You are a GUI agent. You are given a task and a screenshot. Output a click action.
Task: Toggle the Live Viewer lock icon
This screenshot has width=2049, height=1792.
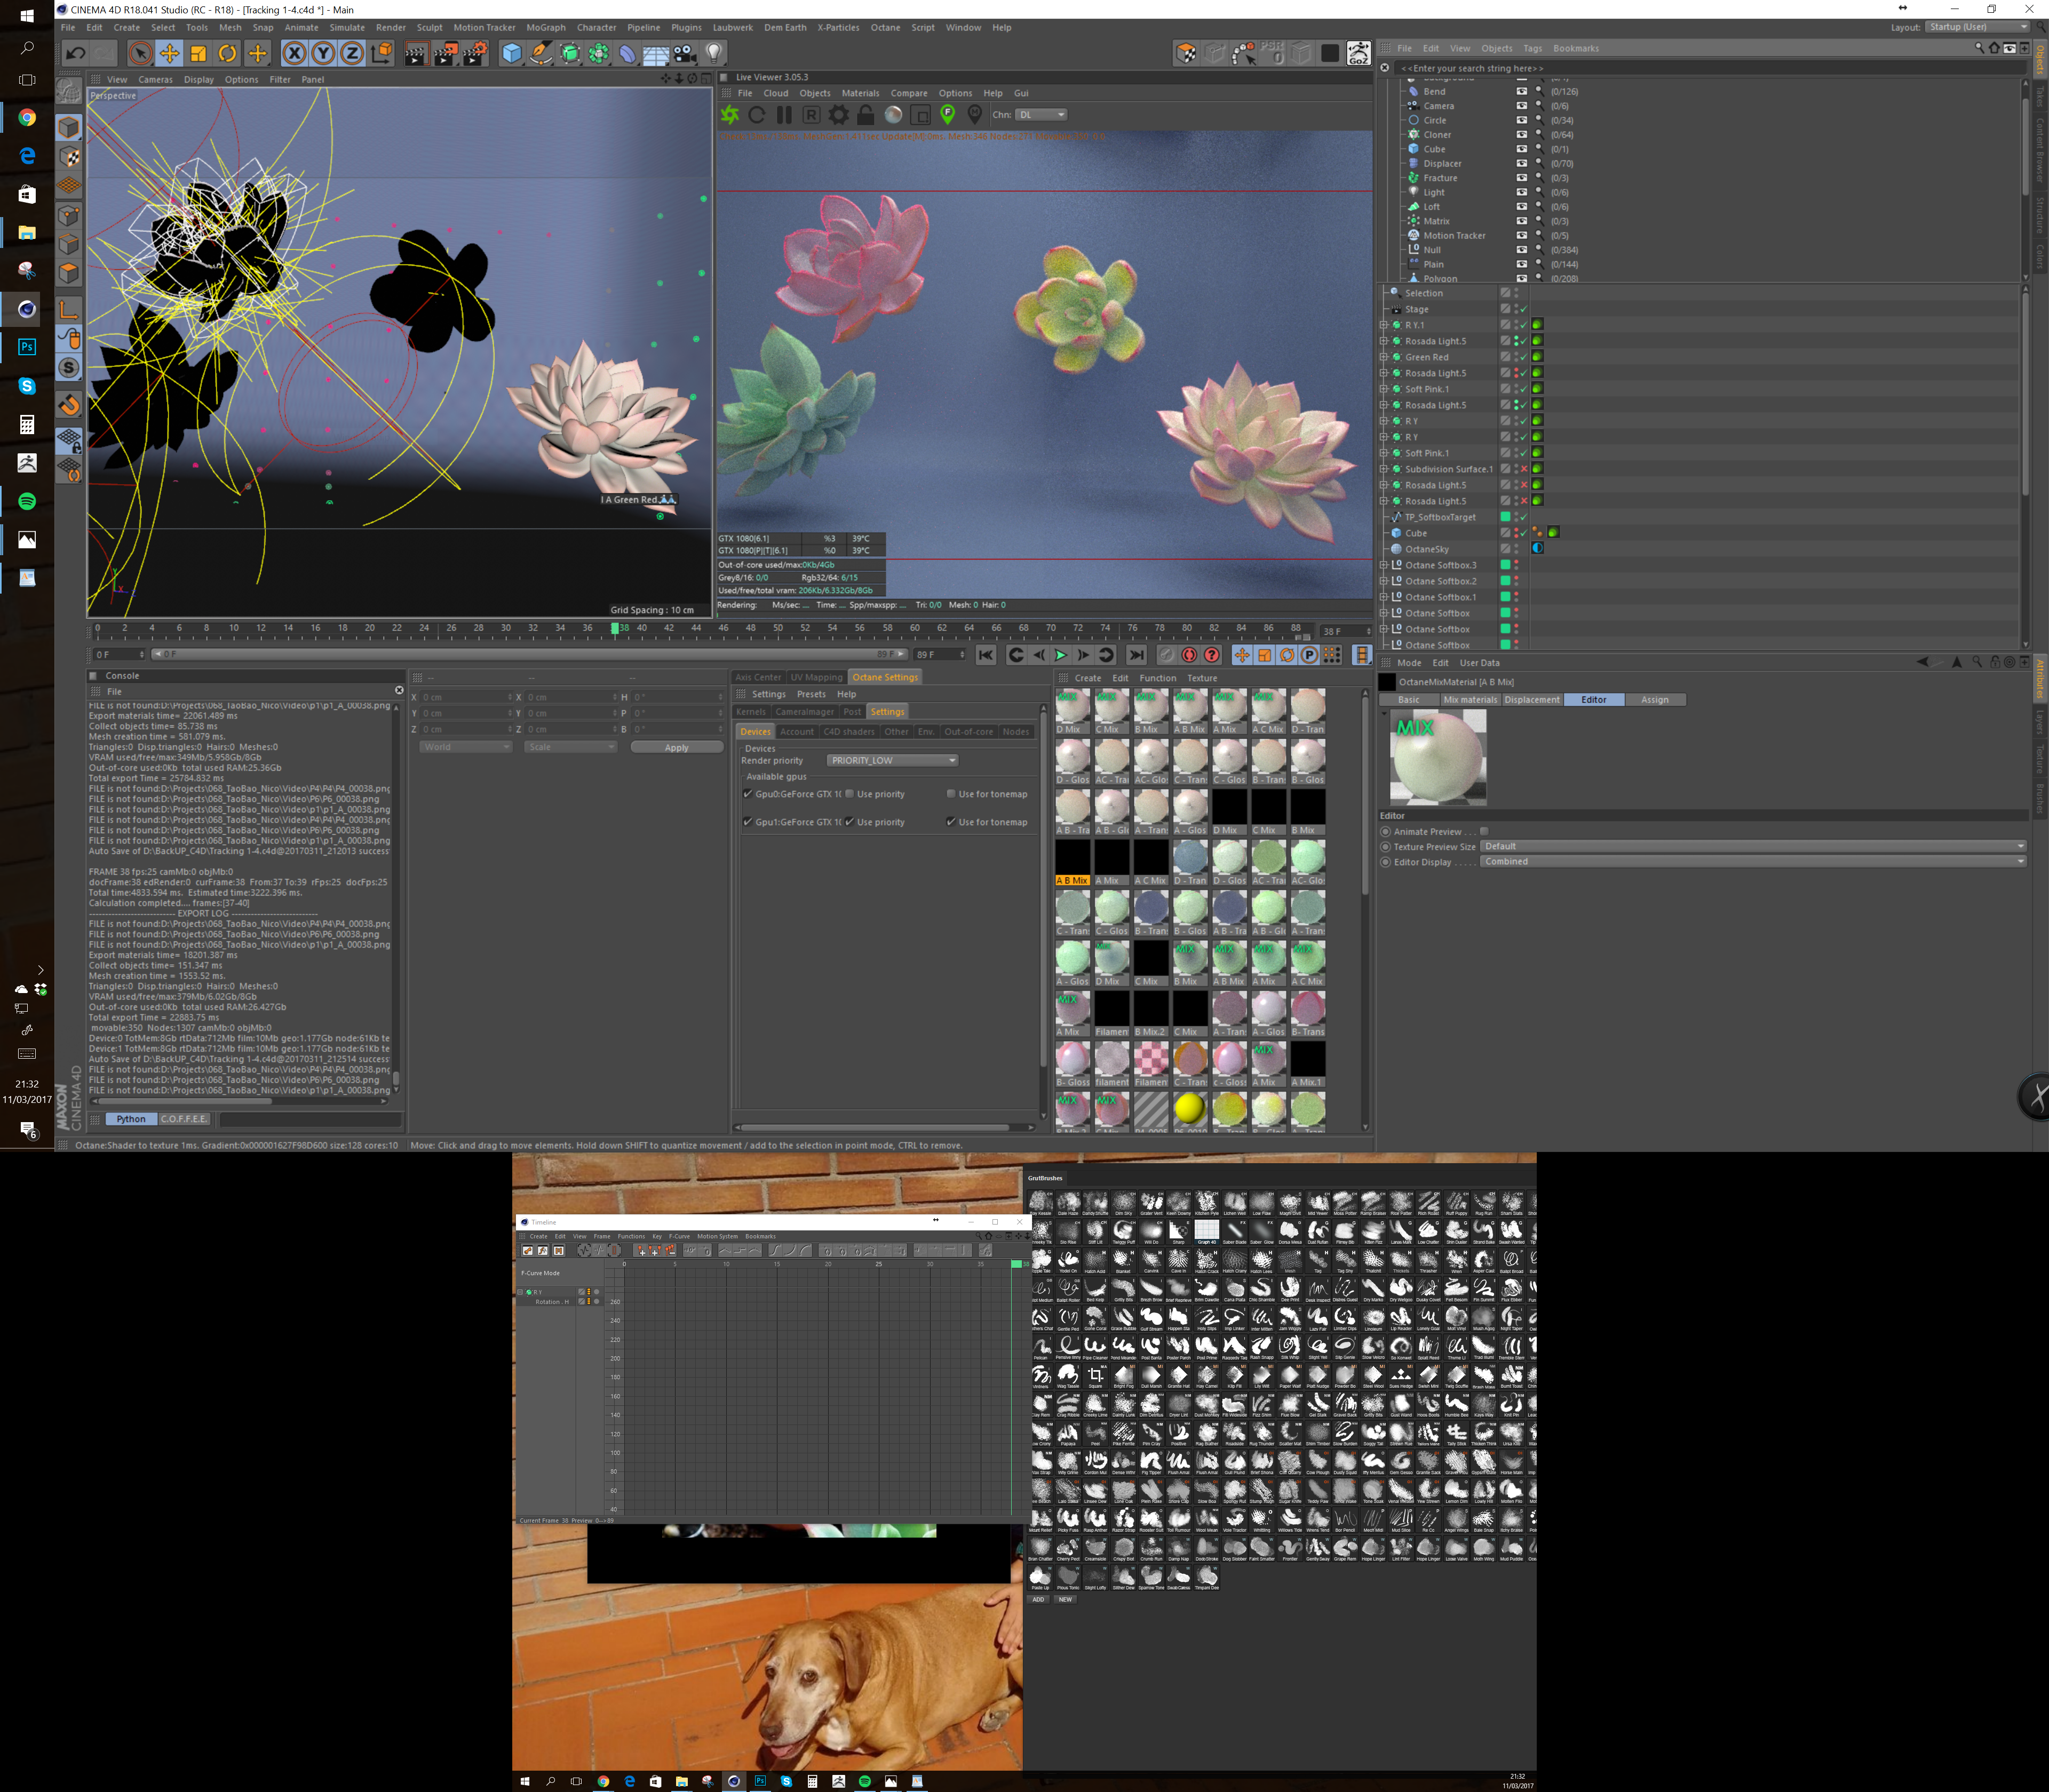[865, 115]
